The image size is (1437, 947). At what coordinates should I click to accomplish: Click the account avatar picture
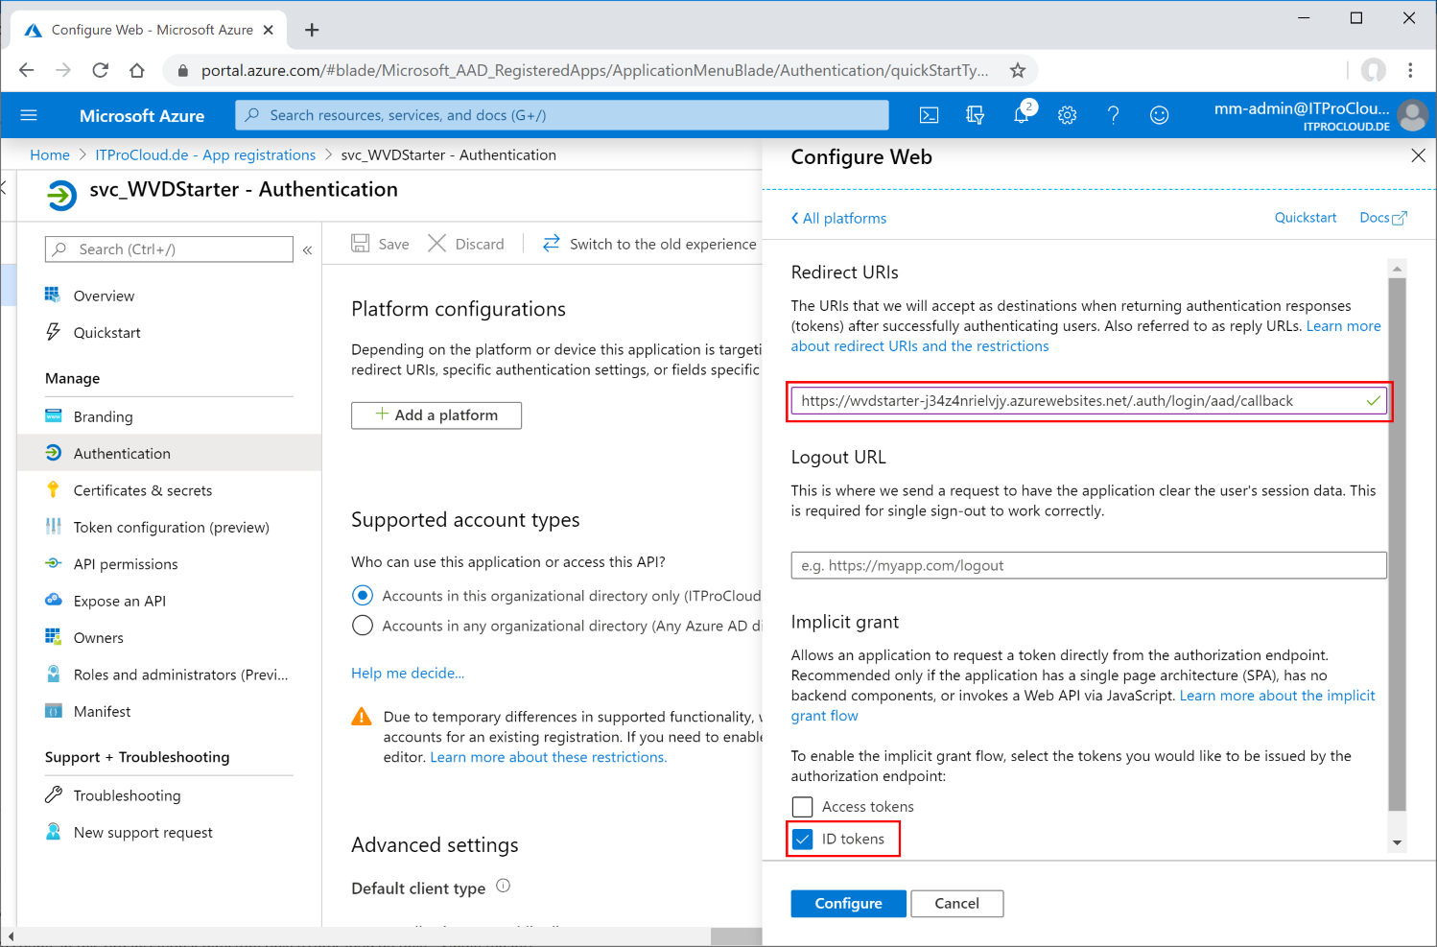[1412, 115]
